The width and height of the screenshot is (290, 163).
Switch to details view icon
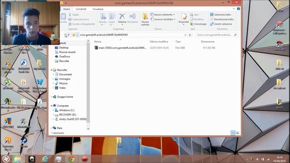(233, 133)
